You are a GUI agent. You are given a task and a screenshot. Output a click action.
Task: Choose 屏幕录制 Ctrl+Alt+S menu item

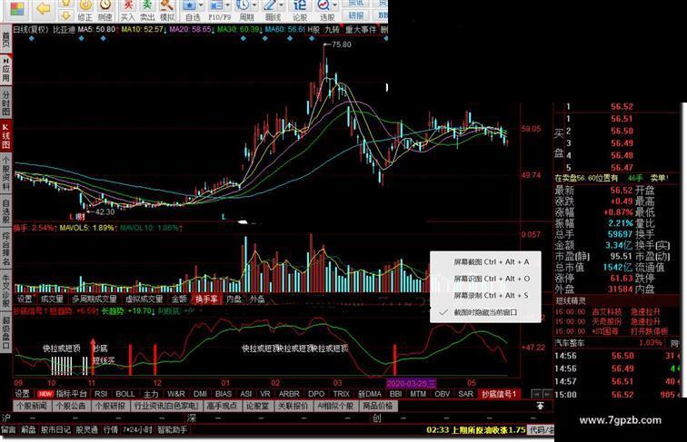485,295
